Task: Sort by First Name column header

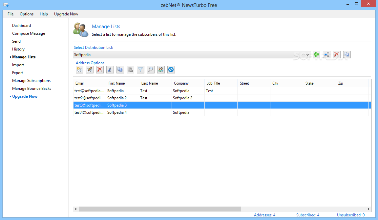Action: point(122,83)
